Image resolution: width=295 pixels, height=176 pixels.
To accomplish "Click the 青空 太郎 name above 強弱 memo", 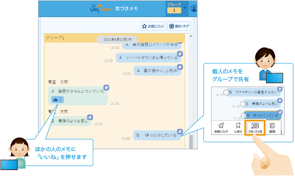I will [x=58, y=82].
